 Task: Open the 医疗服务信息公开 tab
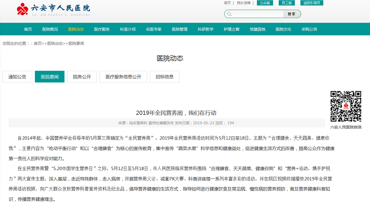[123, 77]
